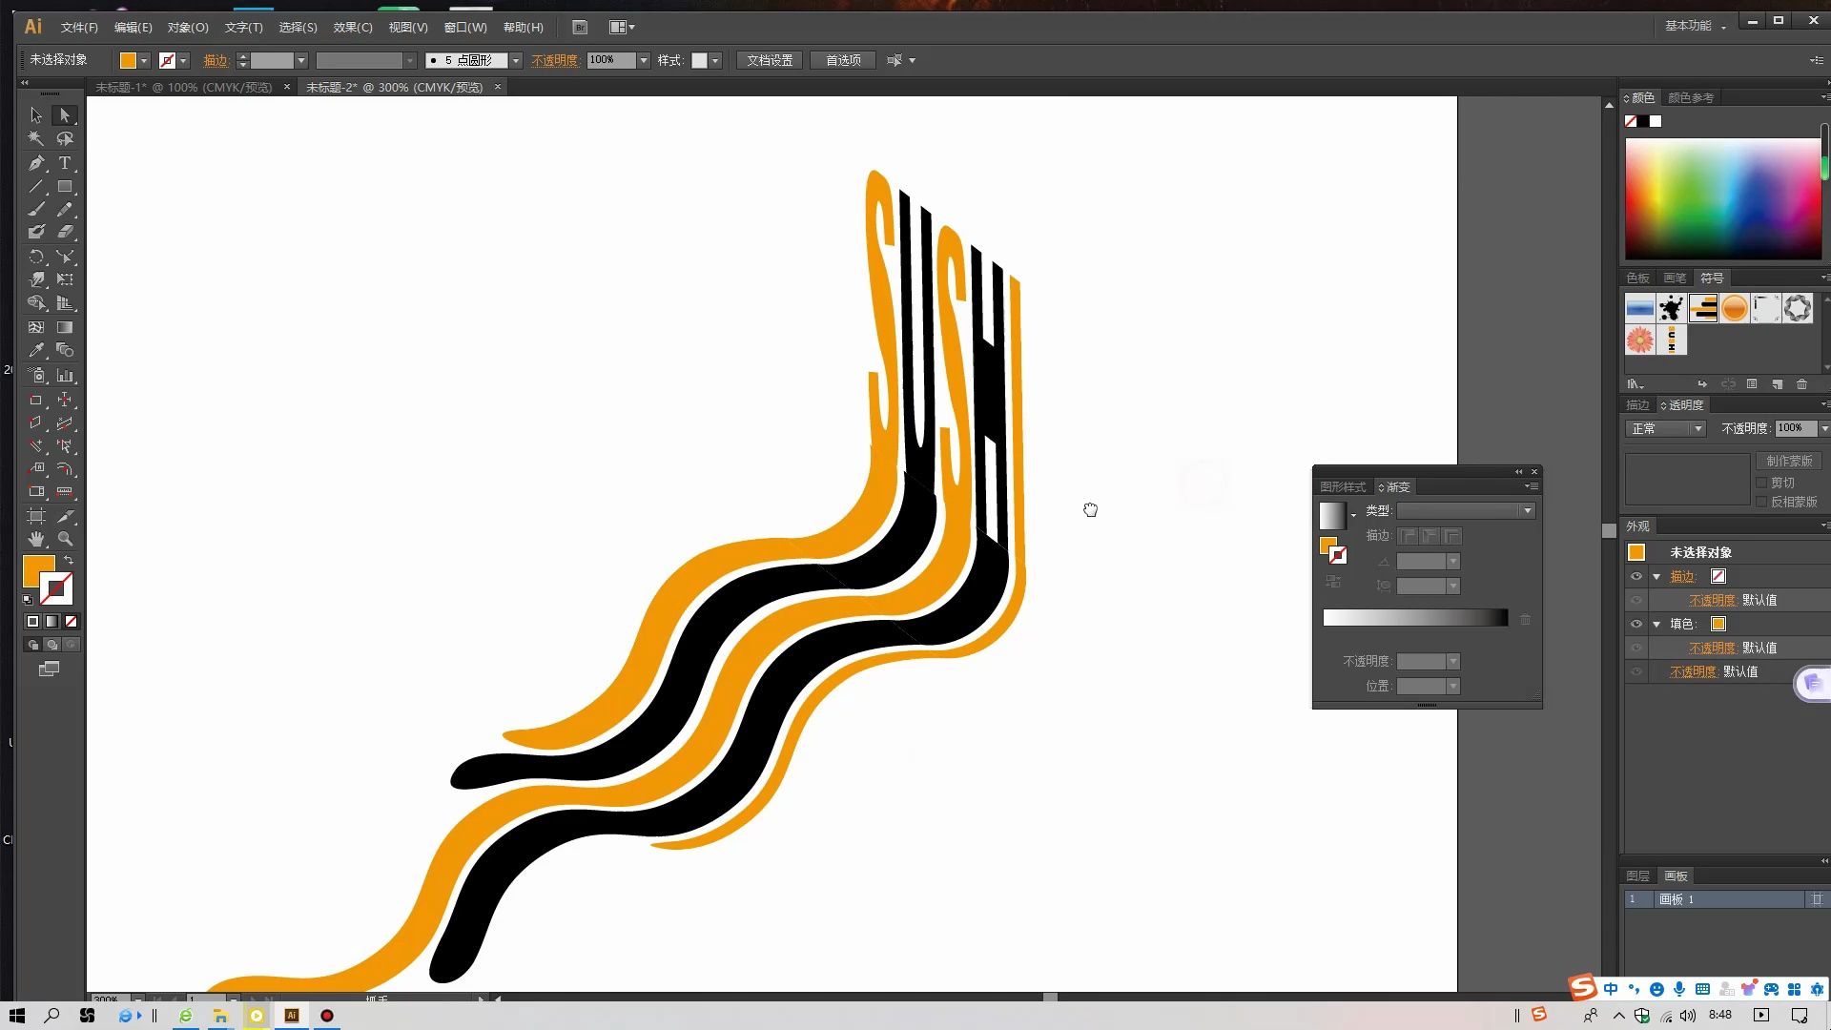Click the Preferences button
The width and height of the screenshot is (1831, 1030).
click(843, 60)
